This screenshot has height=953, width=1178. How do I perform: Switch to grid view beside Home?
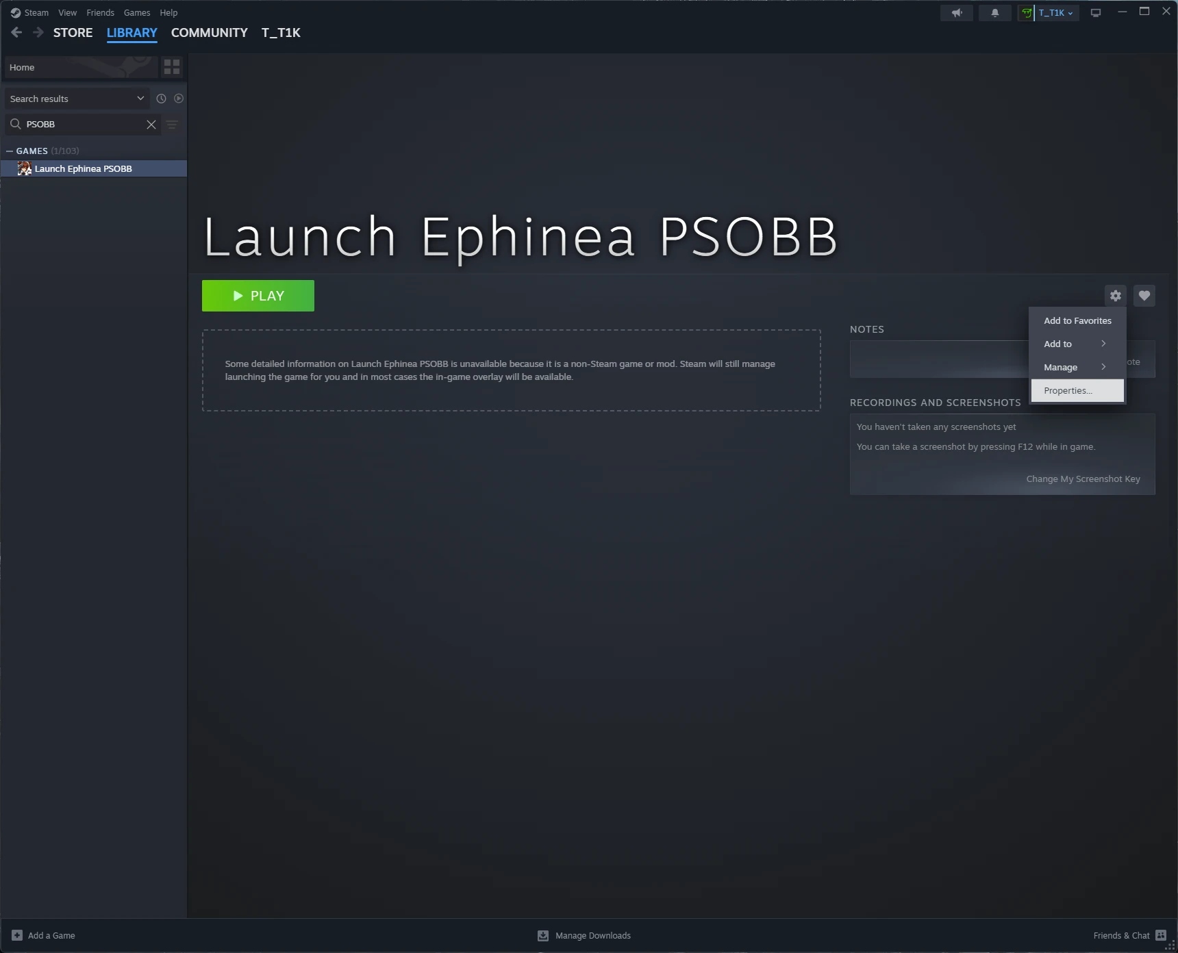click(x=172, y=66)
